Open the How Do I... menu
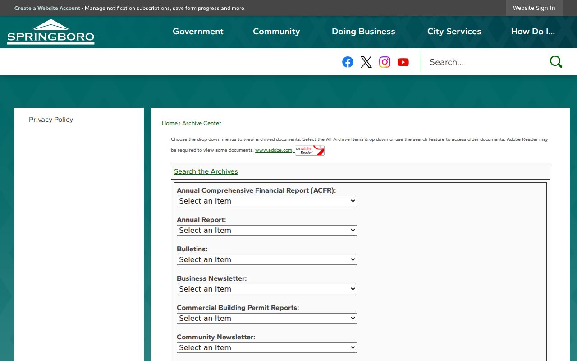This screenshot has height=361, width=577. click(x=533, y=32)
